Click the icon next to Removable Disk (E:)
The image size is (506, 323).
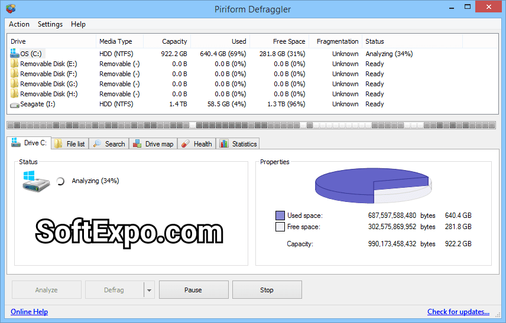pos(14,64)
